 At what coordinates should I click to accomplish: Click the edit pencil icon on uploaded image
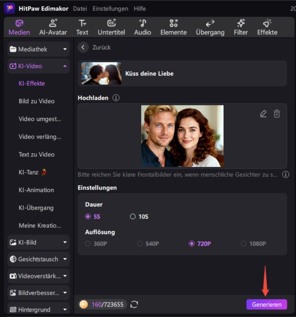[x=263, y=114]
